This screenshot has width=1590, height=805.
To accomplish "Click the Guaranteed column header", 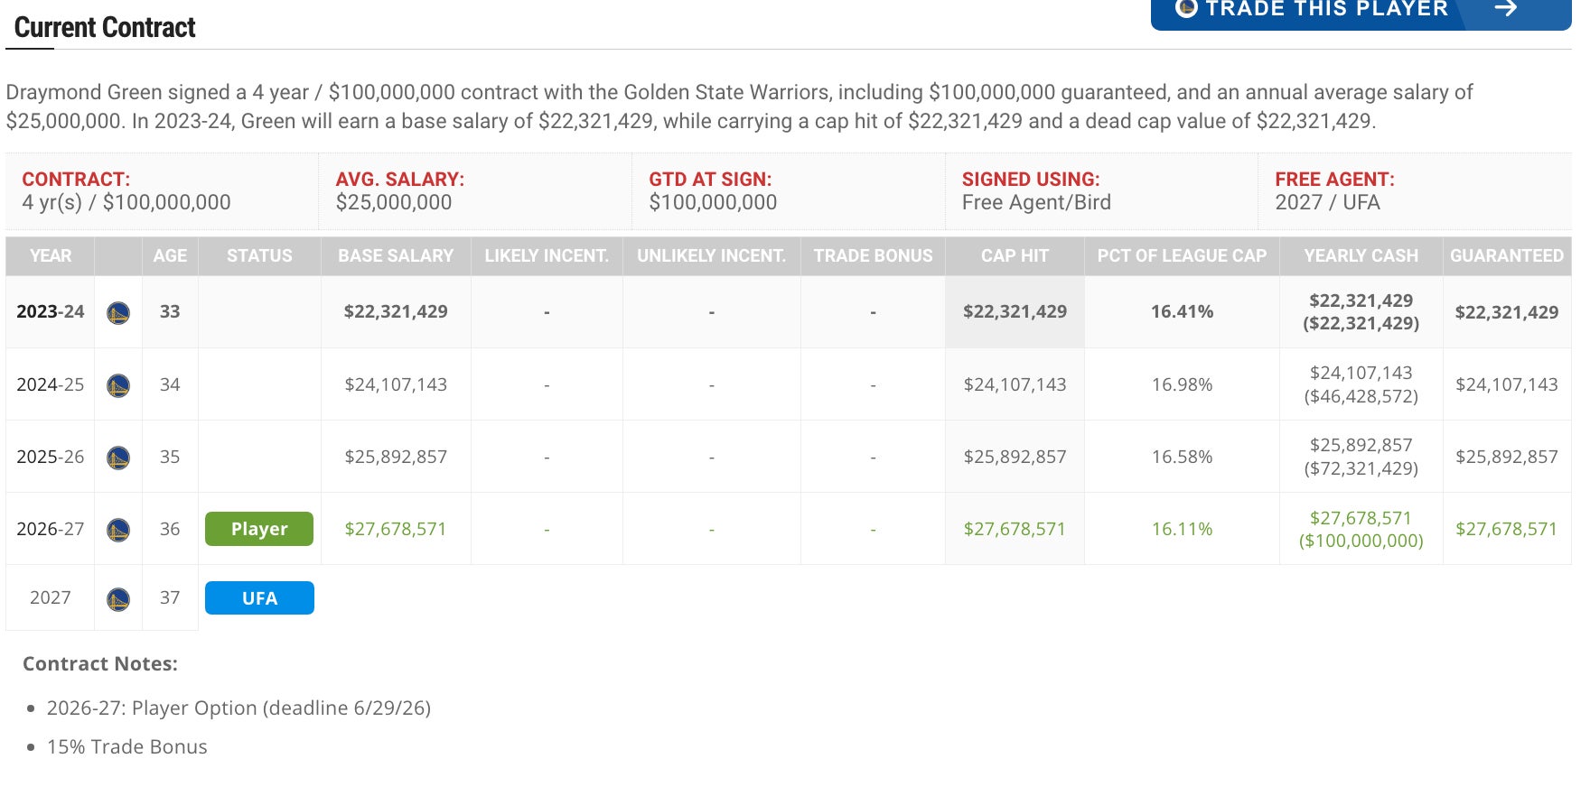I will [1506, 256].
